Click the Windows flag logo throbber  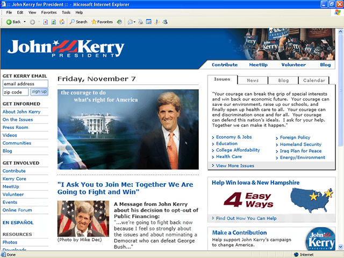338,12
